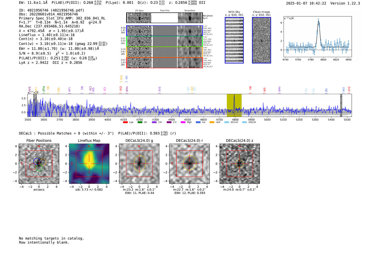
Task: Select the orange-bordered fiber 2D spectrum row
Action: [165, 52]
